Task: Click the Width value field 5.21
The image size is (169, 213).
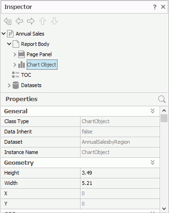Action: click(x=120, y=183)
